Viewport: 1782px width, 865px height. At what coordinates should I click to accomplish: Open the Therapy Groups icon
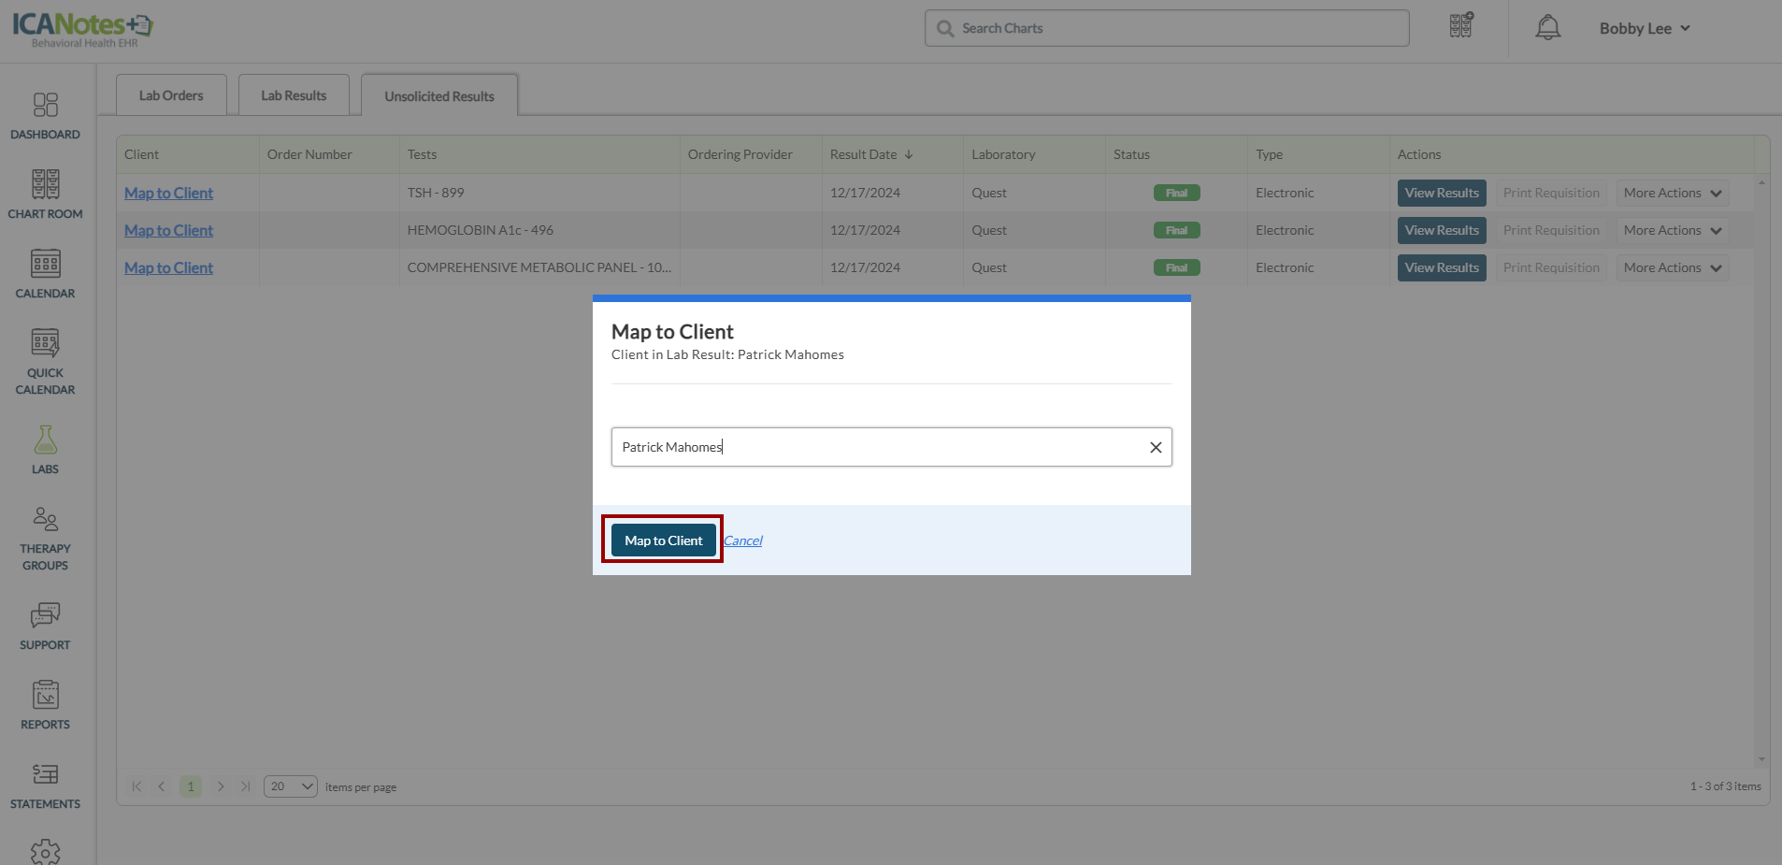tap(45, 519)
